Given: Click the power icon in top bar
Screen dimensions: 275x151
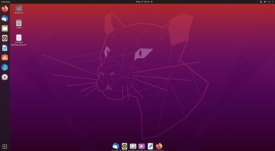Looking at the screenshot, I should click(269, 2).
